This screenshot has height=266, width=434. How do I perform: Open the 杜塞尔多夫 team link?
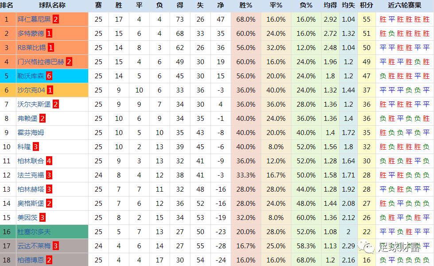34,232
